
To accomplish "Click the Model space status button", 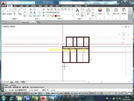I will click(x=92, y=93).
